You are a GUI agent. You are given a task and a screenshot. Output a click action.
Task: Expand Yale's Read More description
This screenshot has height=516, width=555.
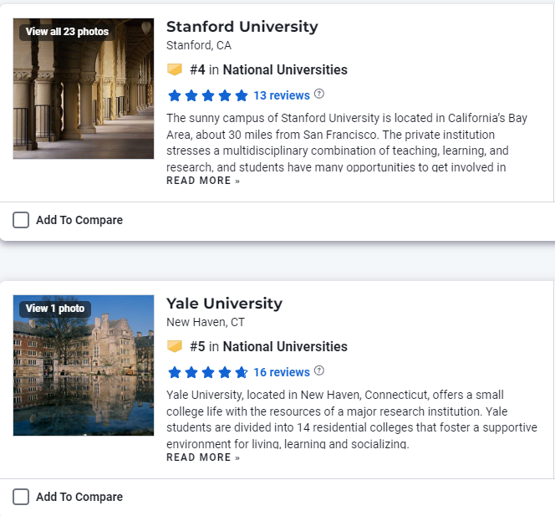pos(203,457)
